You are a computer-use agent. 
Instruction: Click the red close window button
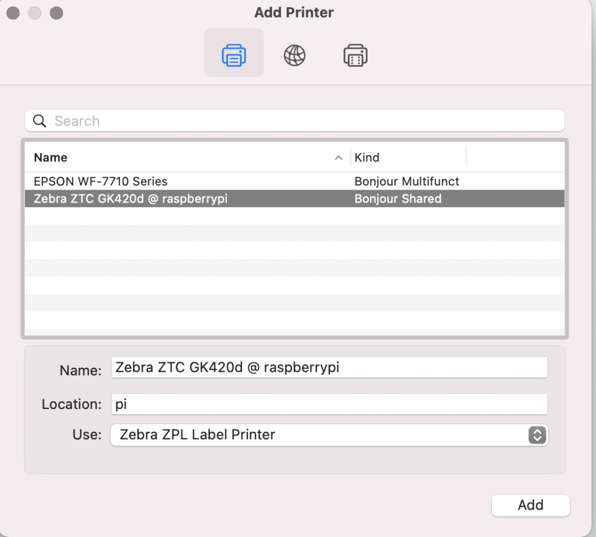(x=13, y=13)
